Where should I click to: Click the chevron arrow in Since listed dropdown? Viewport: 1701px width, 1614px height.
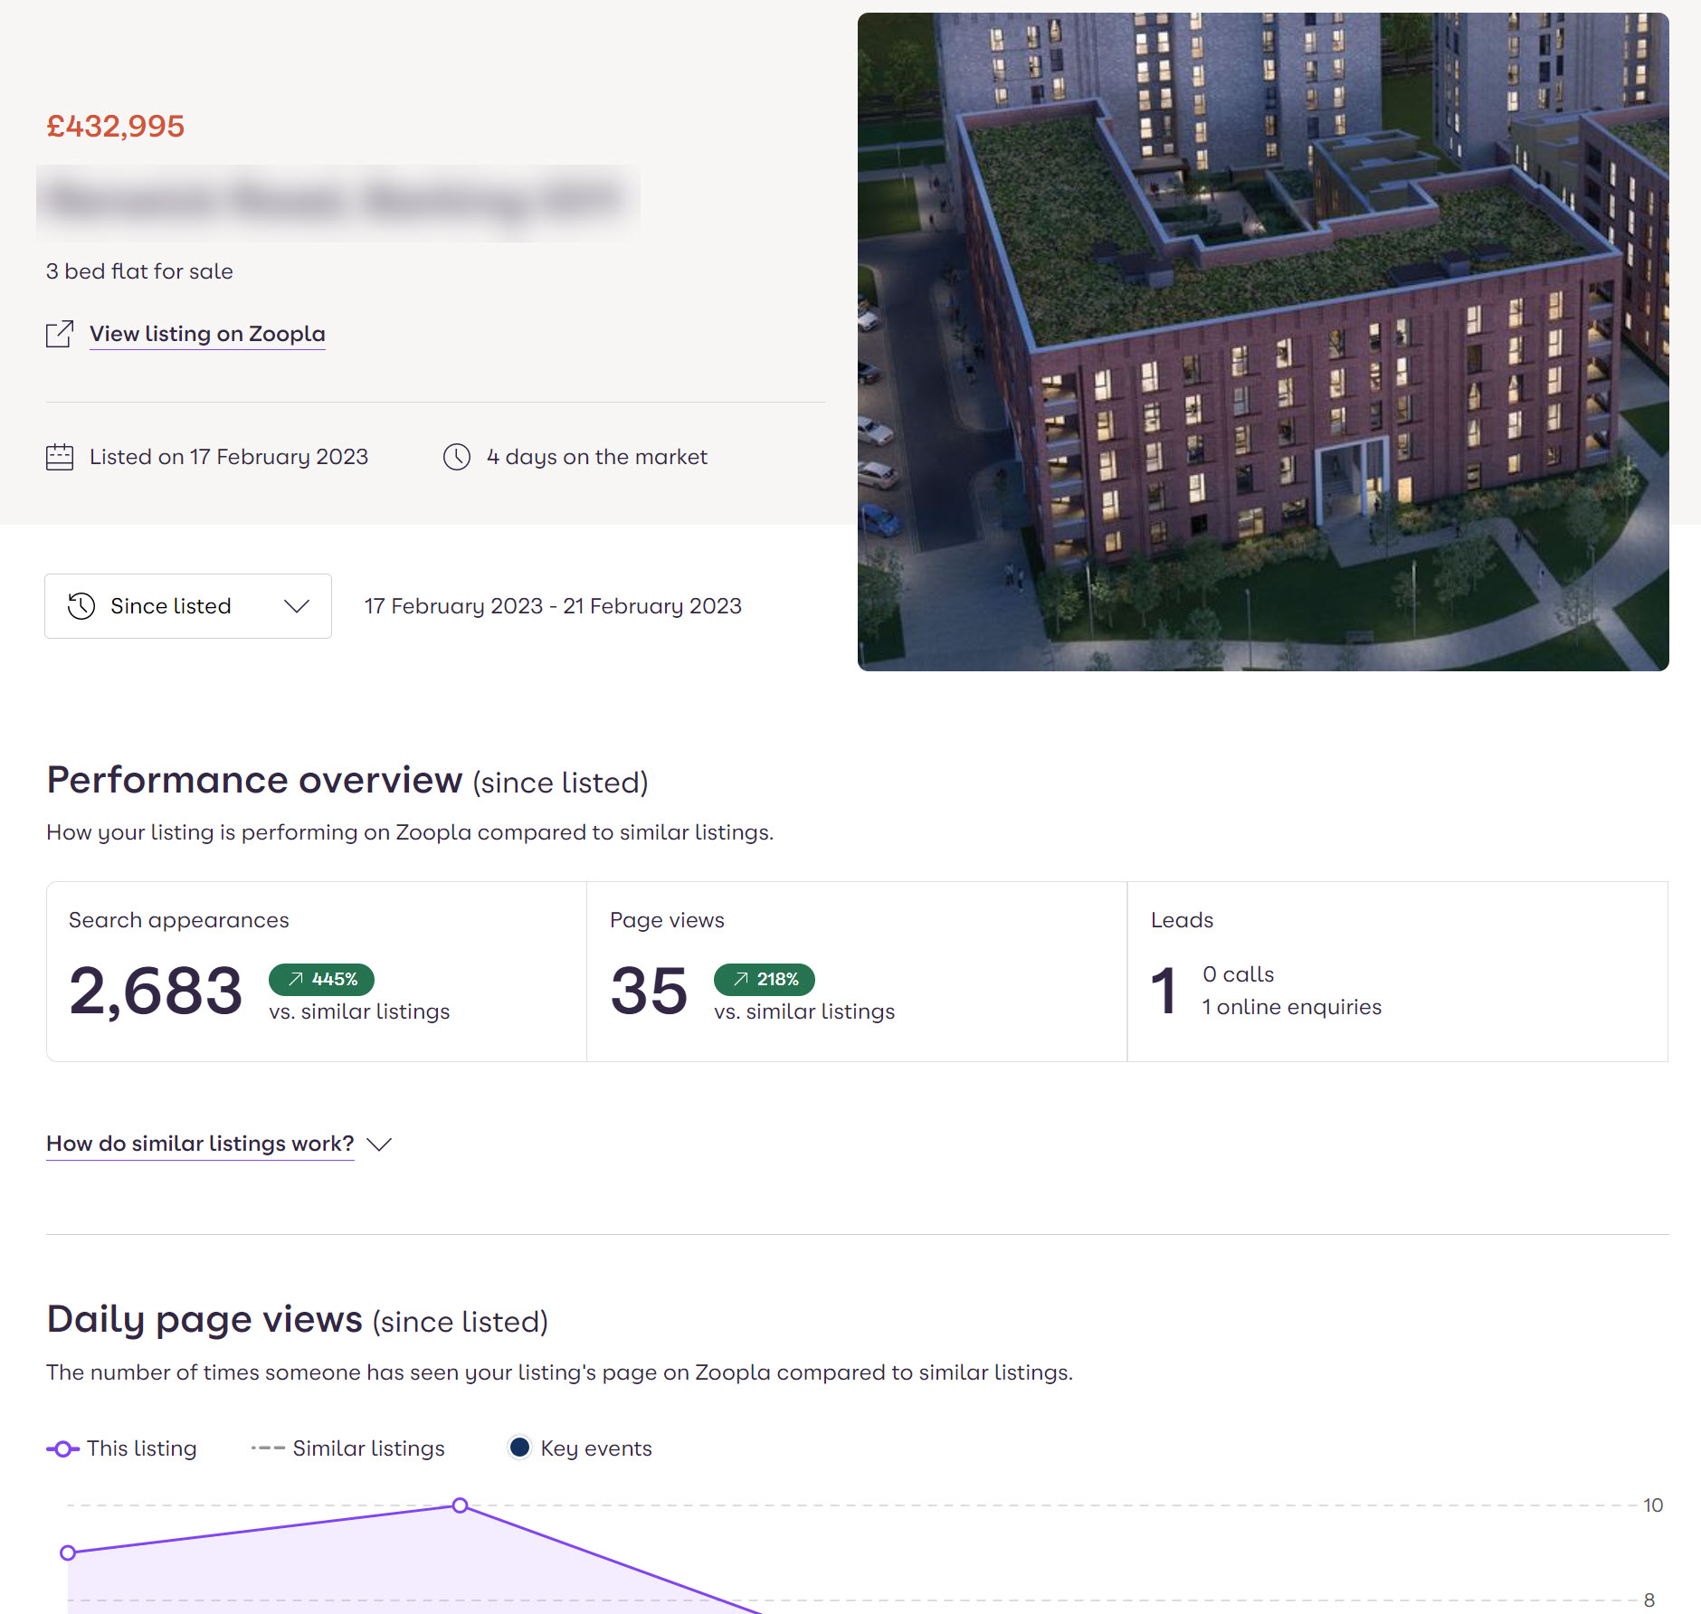(297, 606)
